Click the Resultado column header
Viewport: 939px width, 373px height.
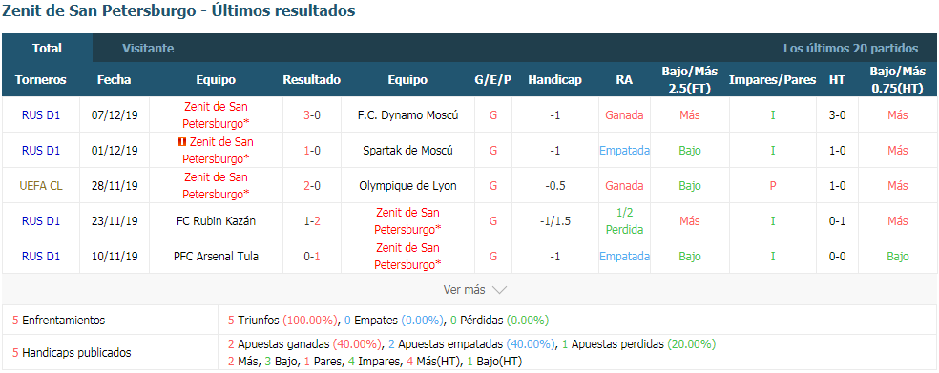click(x=311, y=79)
